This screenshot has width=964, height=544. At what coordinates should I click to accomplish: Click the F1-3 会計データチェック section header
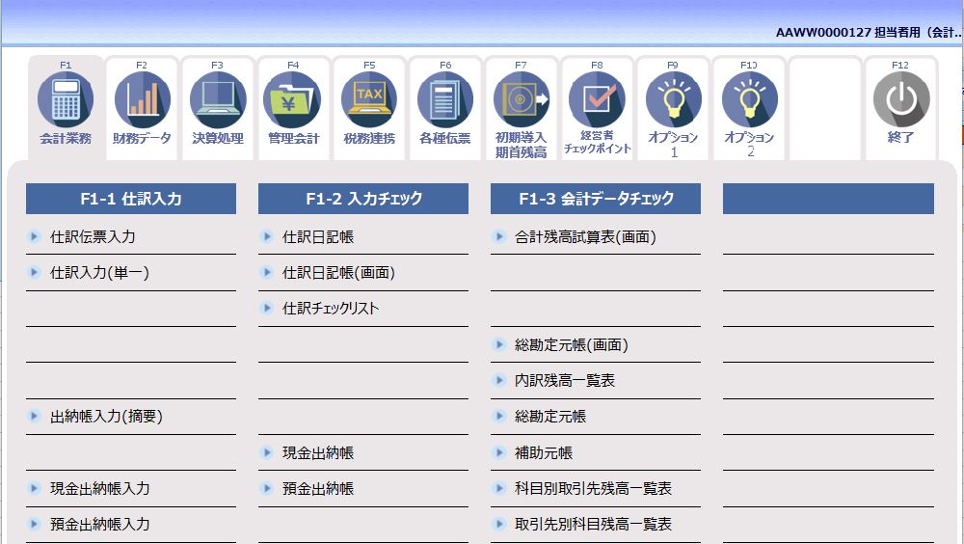596,199
